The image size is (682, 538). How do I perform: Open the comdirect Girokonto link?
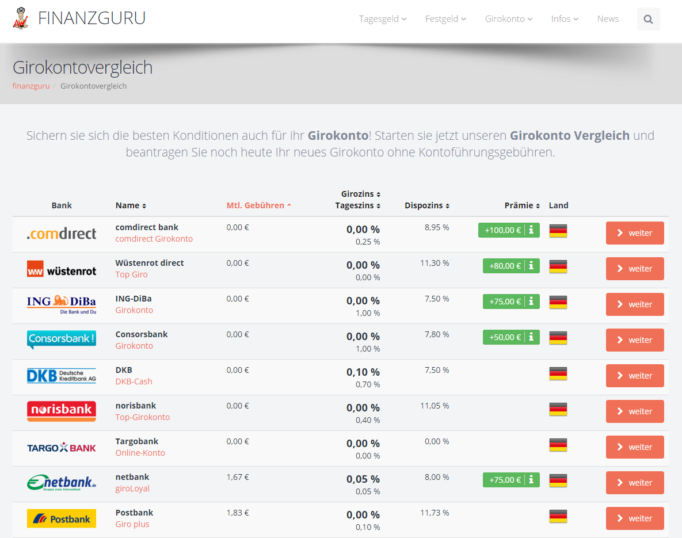[x=154, y=239]
